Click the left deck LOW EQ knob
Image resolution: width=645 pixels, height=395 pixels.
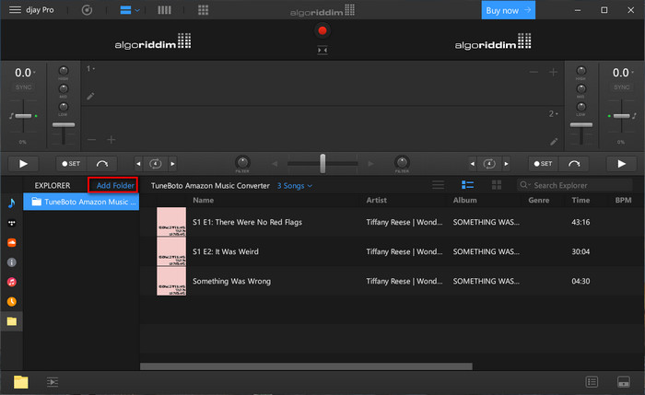click(x=64, y=107)
